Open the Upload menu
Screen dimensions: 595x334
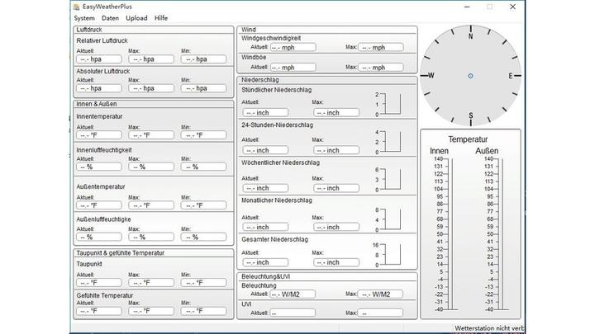pyautogui.click(x=136, y=18)
